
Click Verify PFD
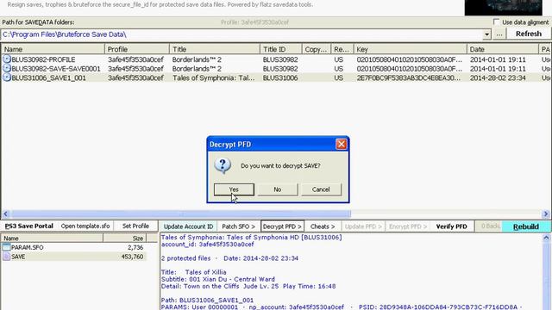[x=451, y=226]
